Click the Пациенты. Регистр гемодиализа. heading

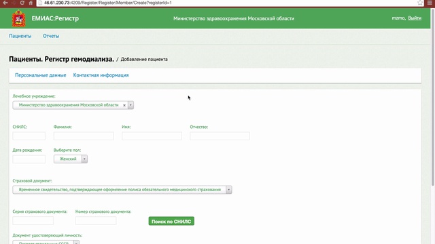(x=61, y=59)
